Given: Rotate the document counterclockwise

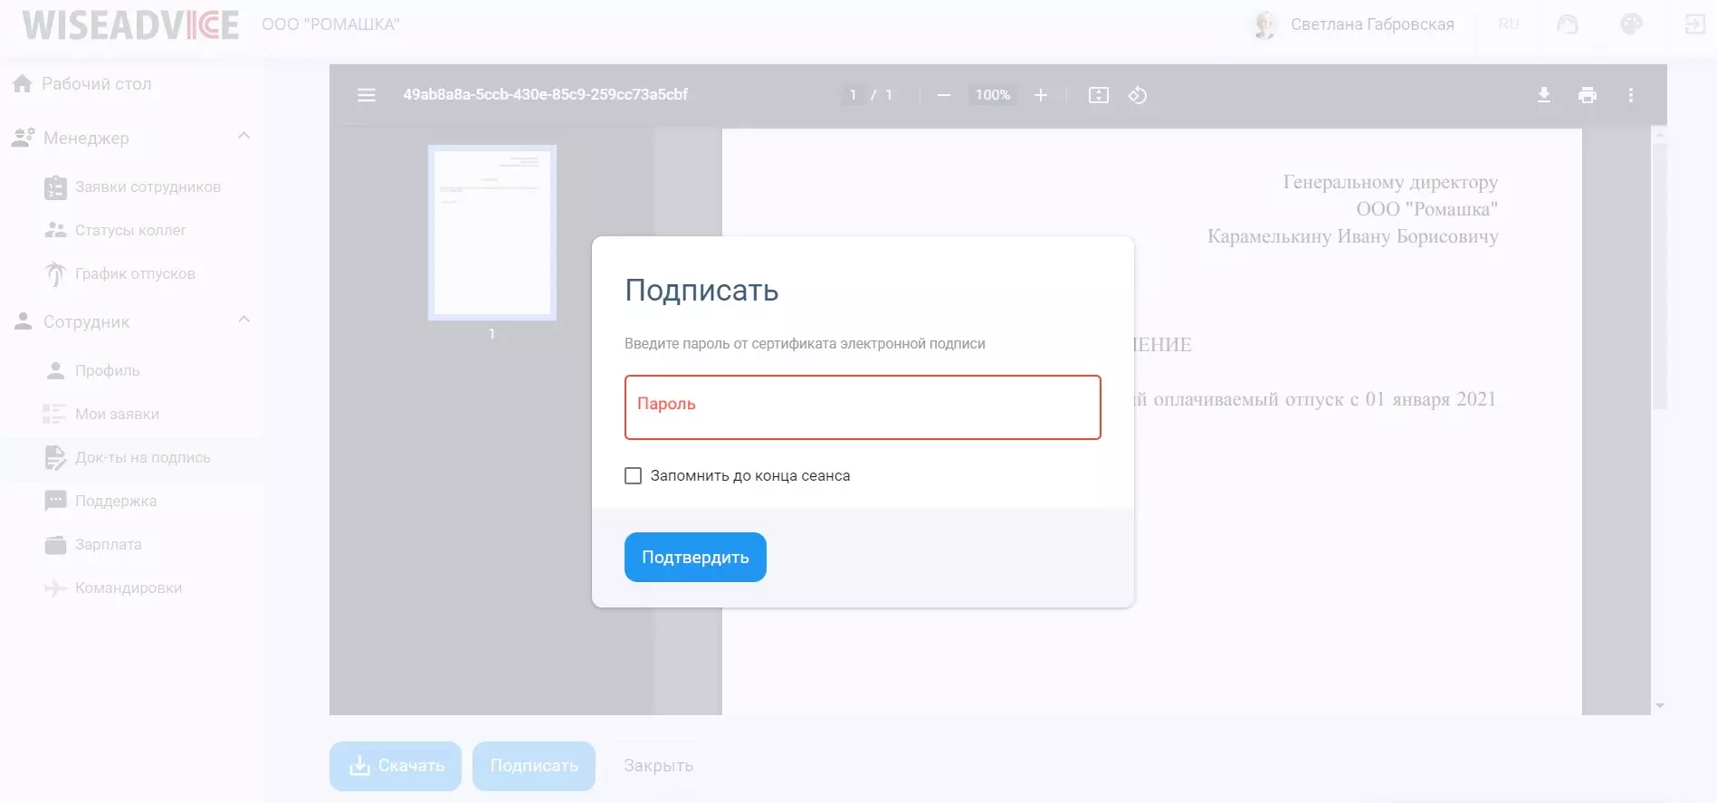Looking at the screenshot, I should coord(1138,95).
